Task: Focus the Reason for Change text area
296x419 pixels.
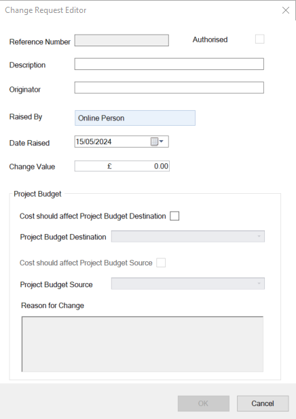Action: (143, 344)
